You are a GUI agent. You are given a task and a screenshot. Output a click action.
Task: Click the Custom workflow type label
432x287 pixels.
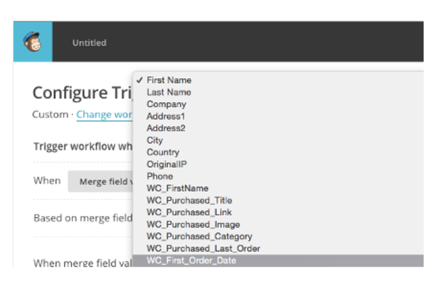pyautogui.click(x=50, y=115)
